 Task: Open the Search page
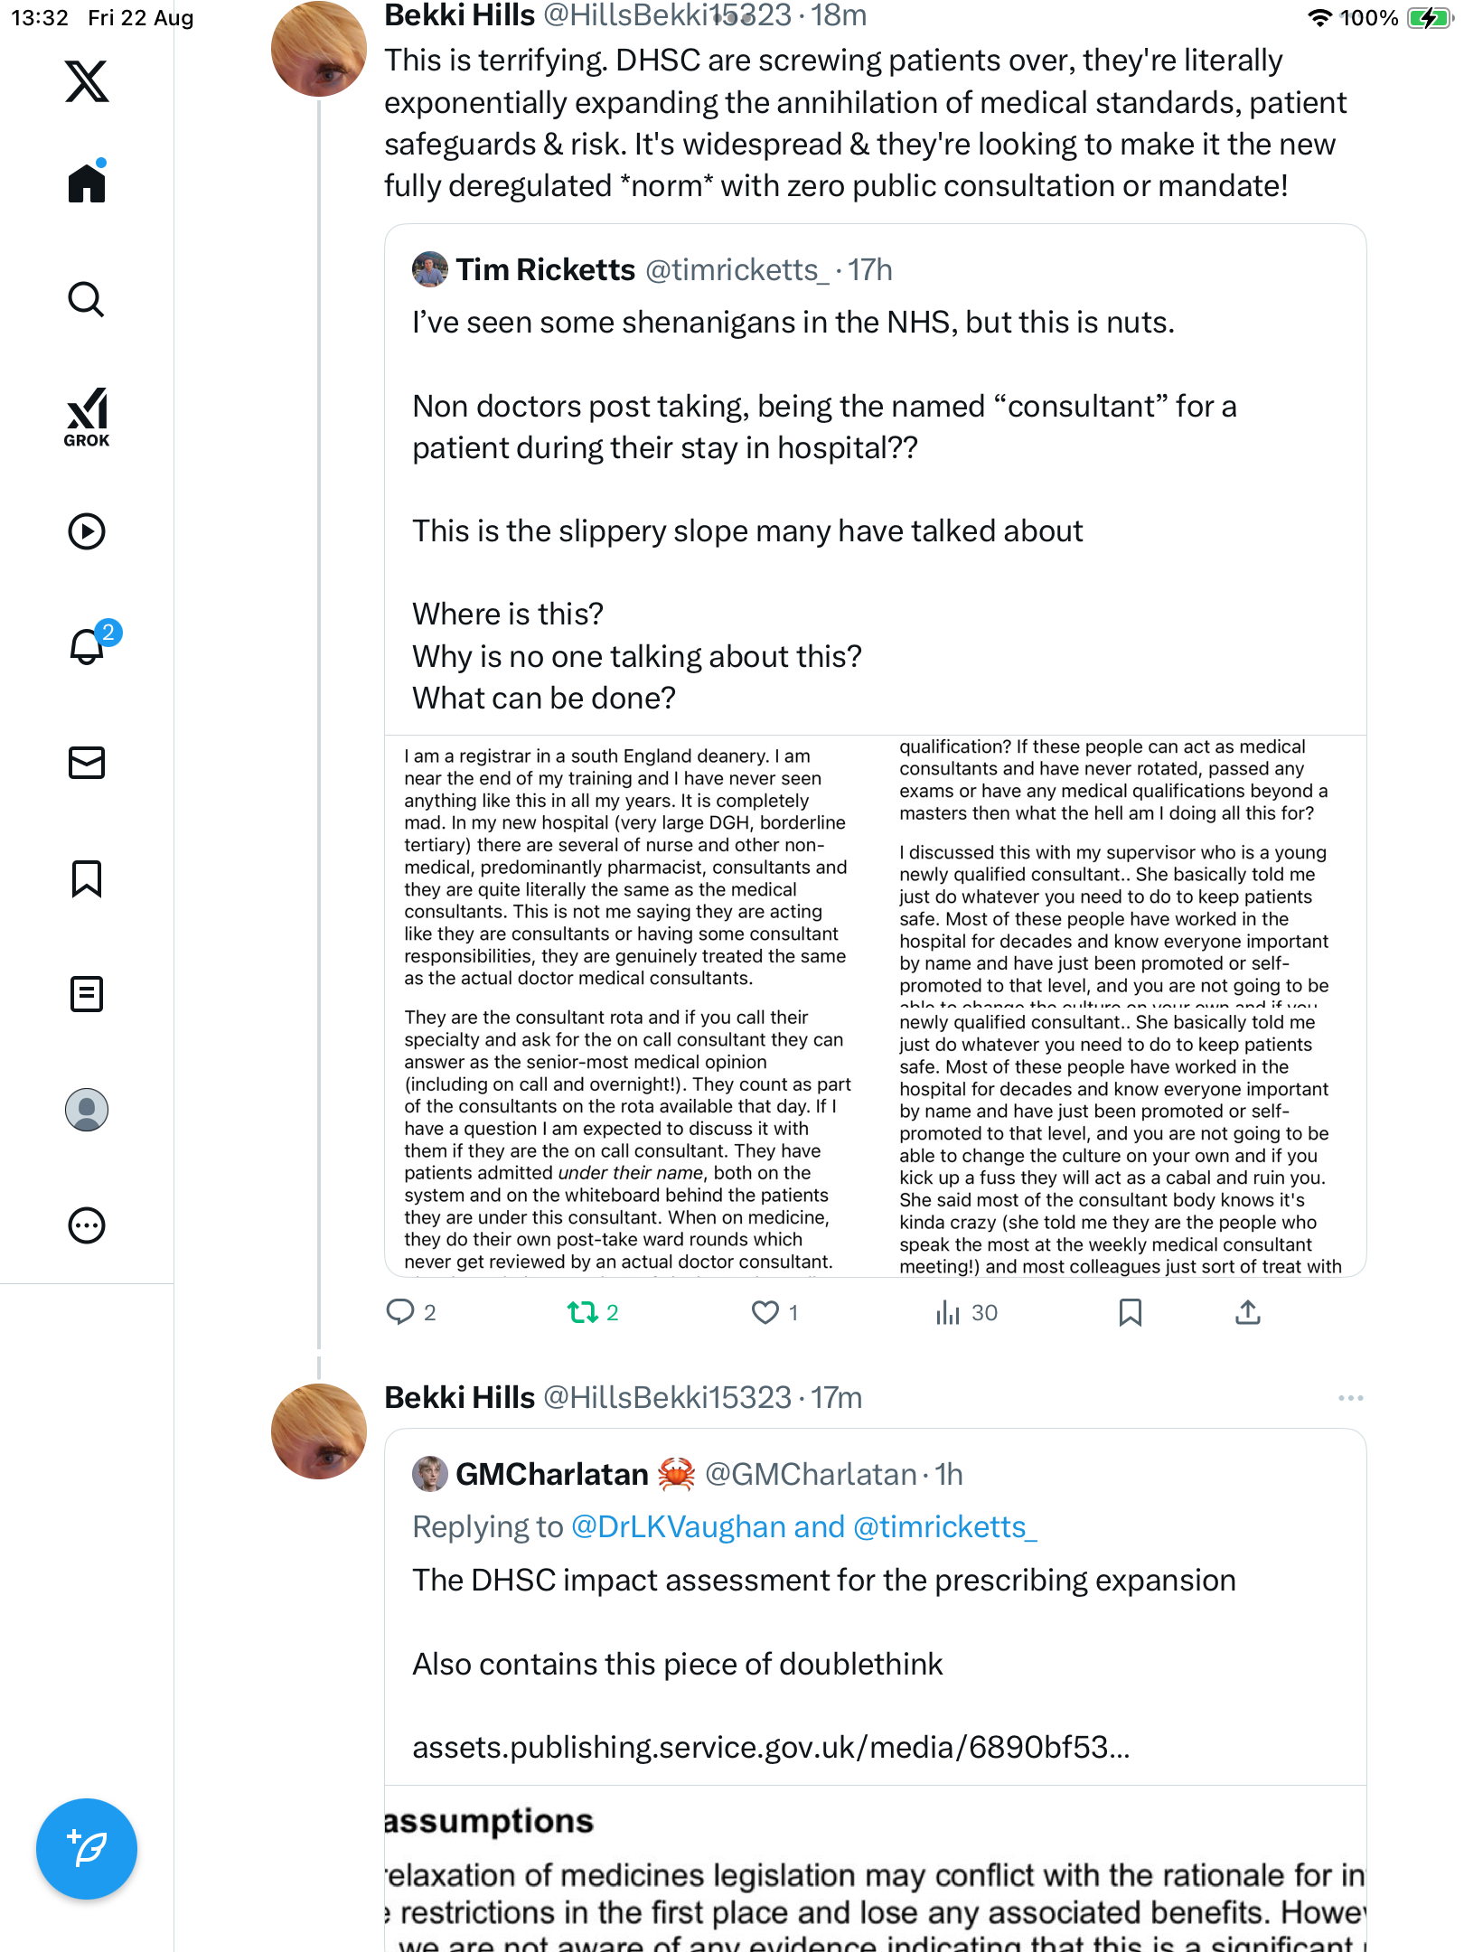87,299
